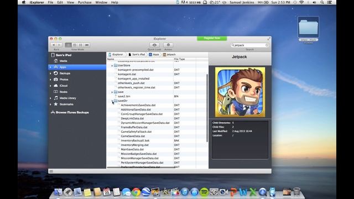Switch to the fourth View Mode button

pyautogui.click(x=87, y=45)
